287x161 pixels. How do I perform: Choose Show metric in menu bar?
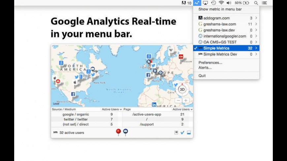[220, 9]
